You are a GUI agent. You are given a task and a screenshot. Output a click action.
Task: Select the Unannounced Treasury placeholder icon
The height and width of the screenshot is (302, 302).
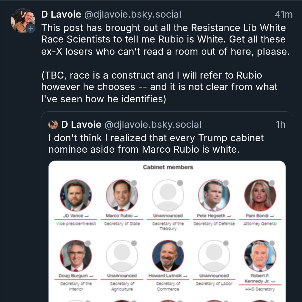[168, 195]
